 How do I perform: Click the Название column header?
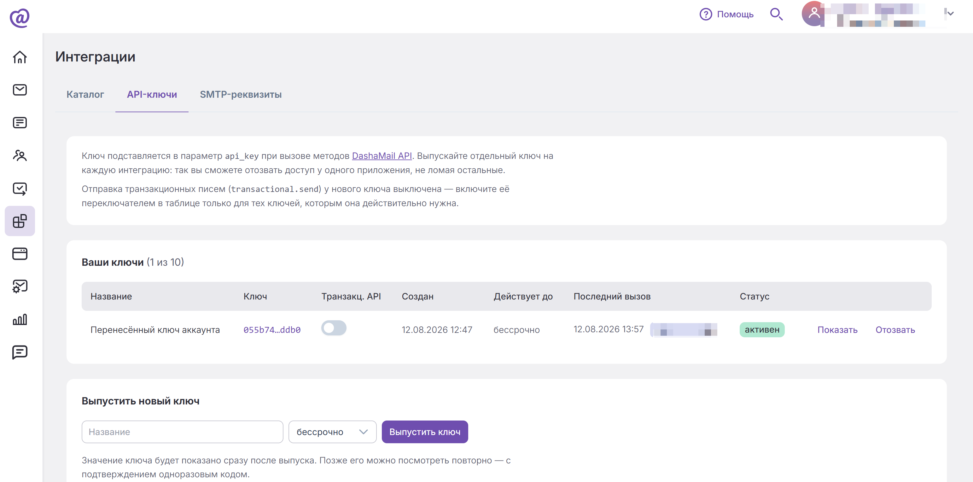point(111,297)
